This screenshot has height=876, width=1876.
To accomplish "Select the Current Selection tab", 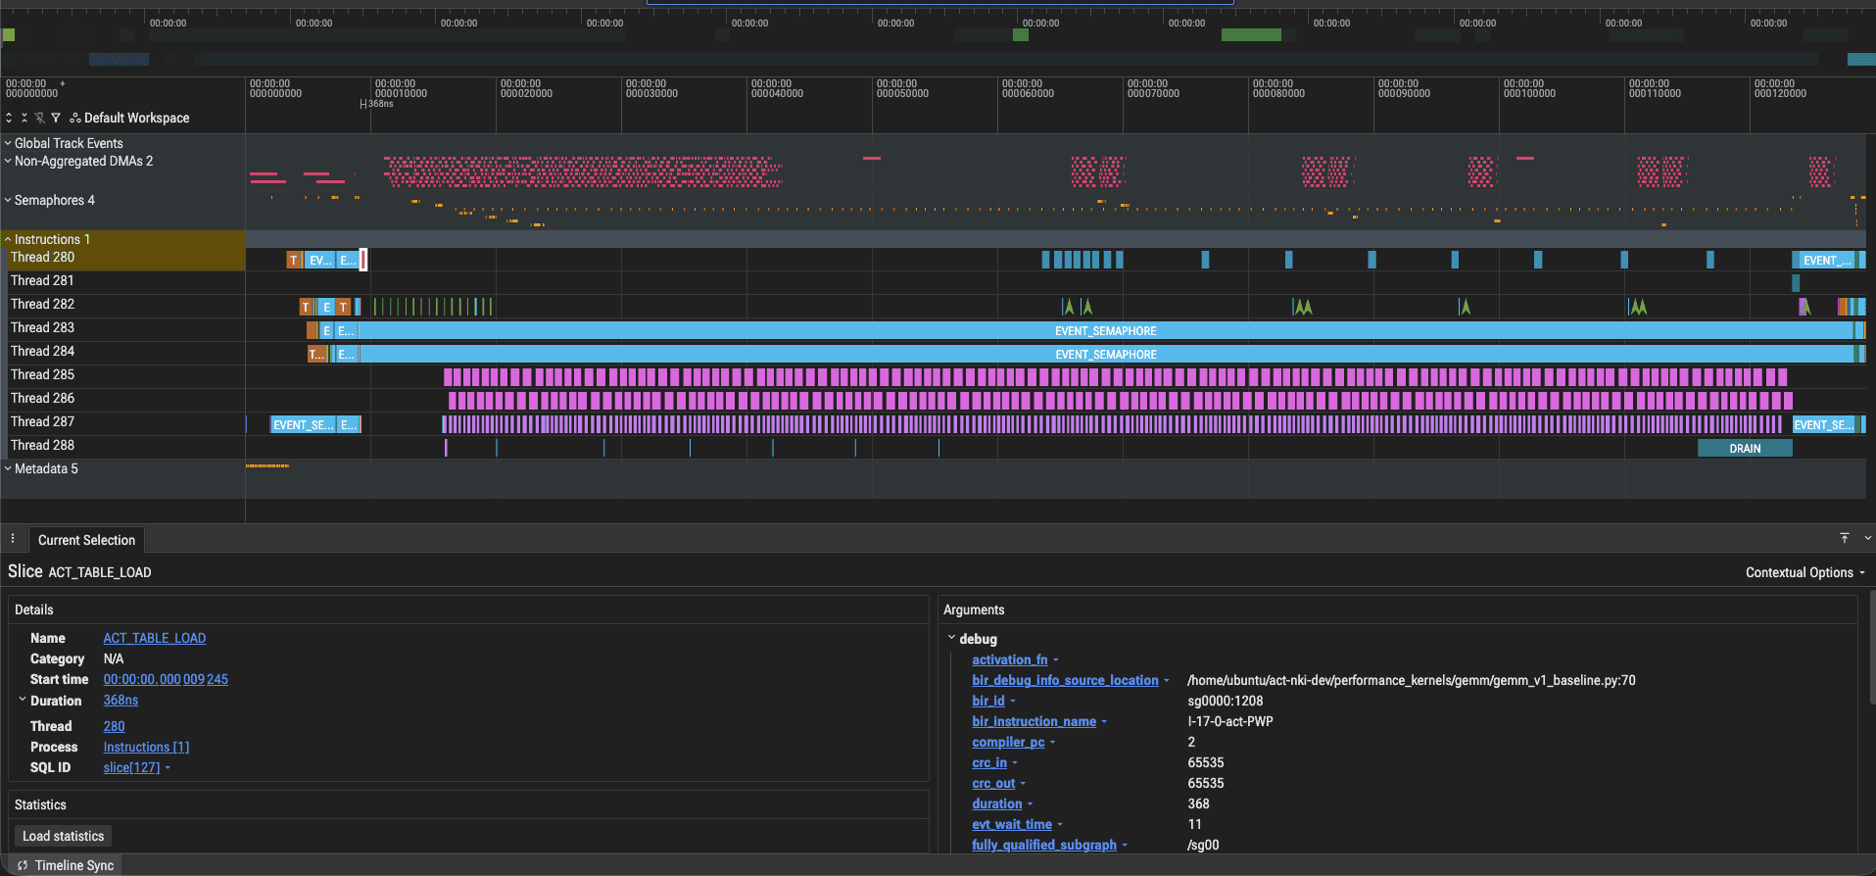I will pos(86,540).
